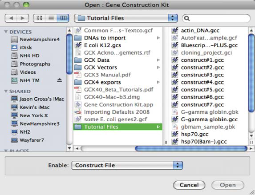Expand the GCK Vectors folder arrow
The image size is (255, 195).
pos(158,68)
